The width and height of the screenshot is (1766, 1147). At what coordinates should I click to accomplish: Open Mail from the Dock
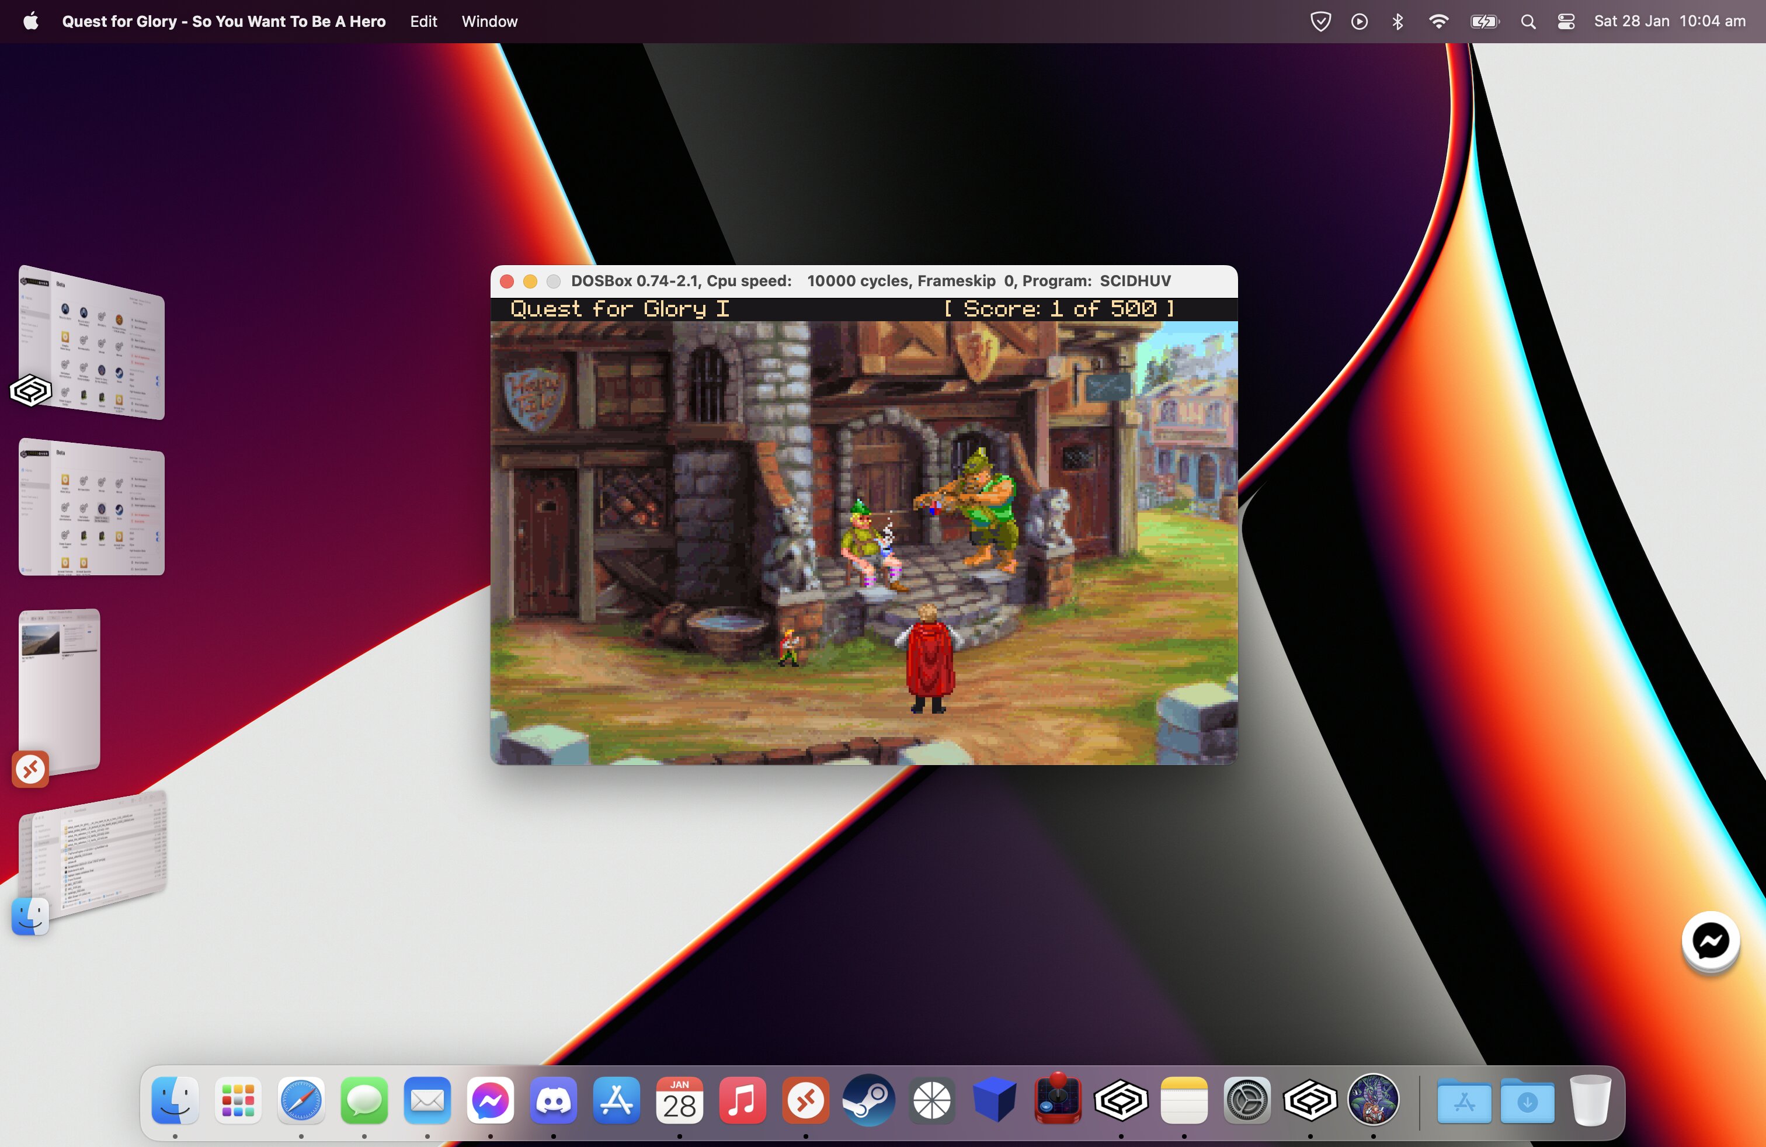[427, 1100]
